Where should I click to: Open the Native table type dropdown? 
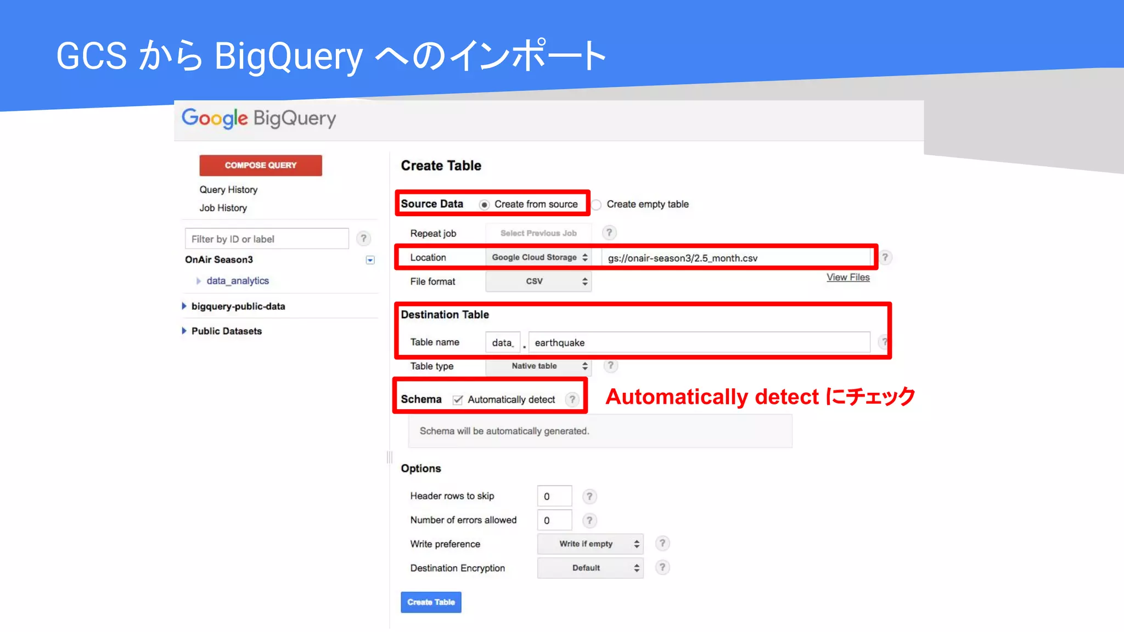(x=539, y=366)
